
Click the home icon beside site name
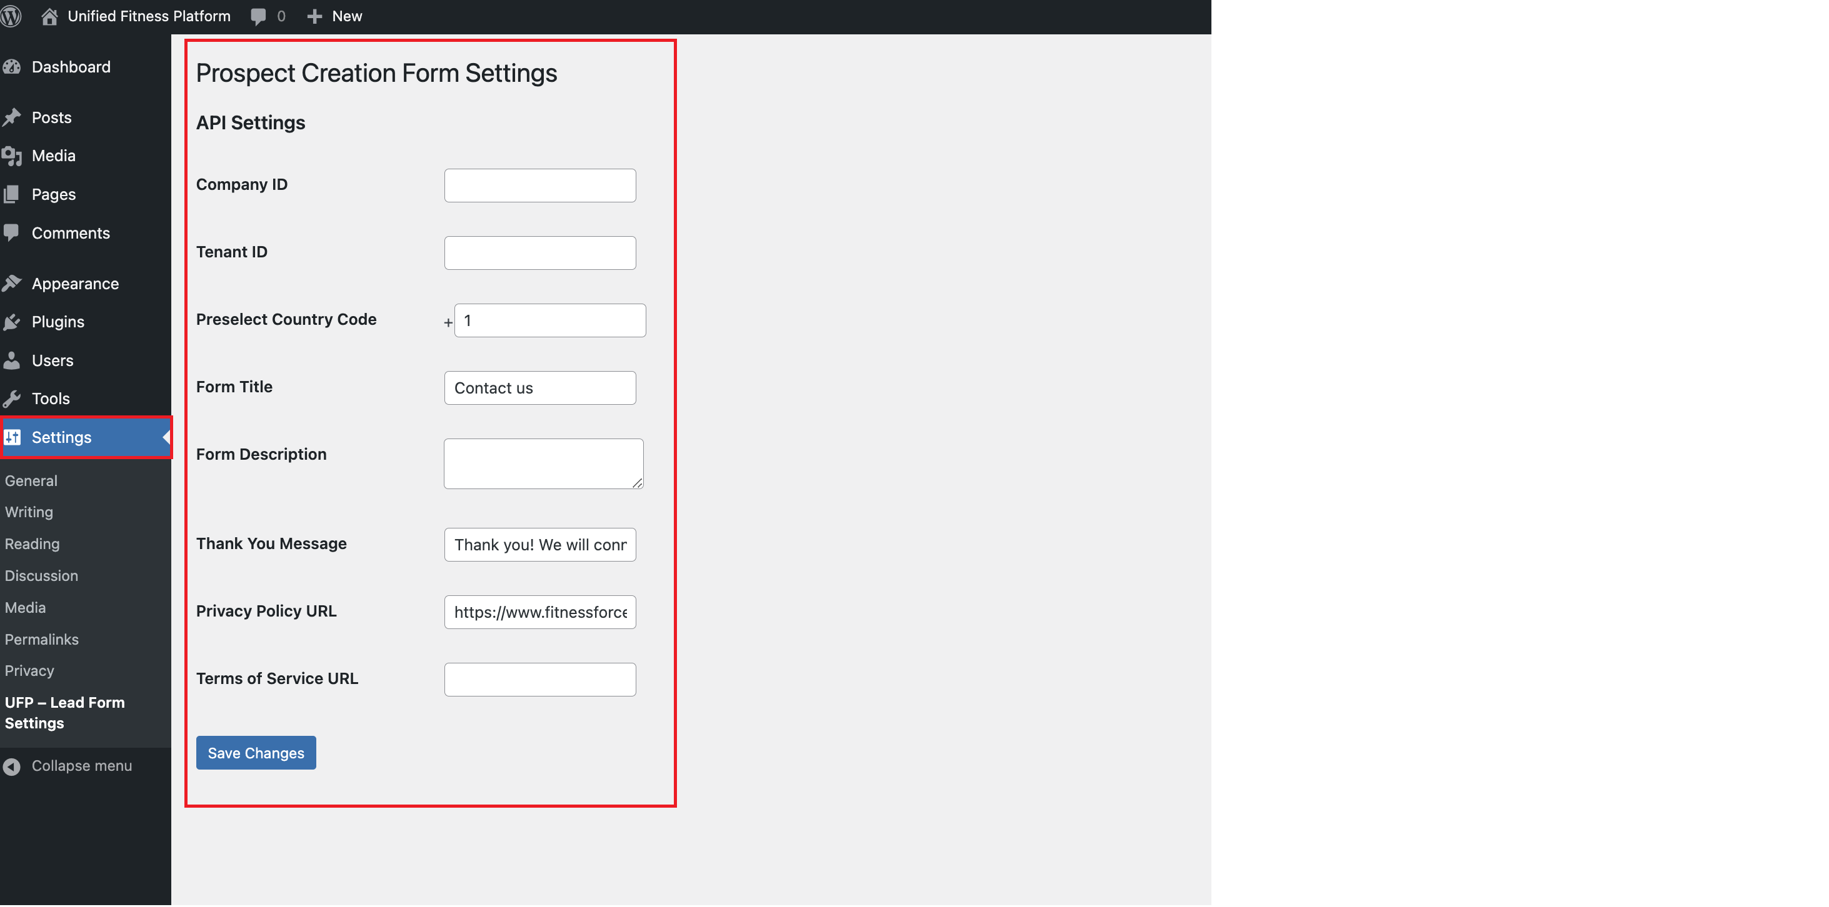tap(49, 16)
